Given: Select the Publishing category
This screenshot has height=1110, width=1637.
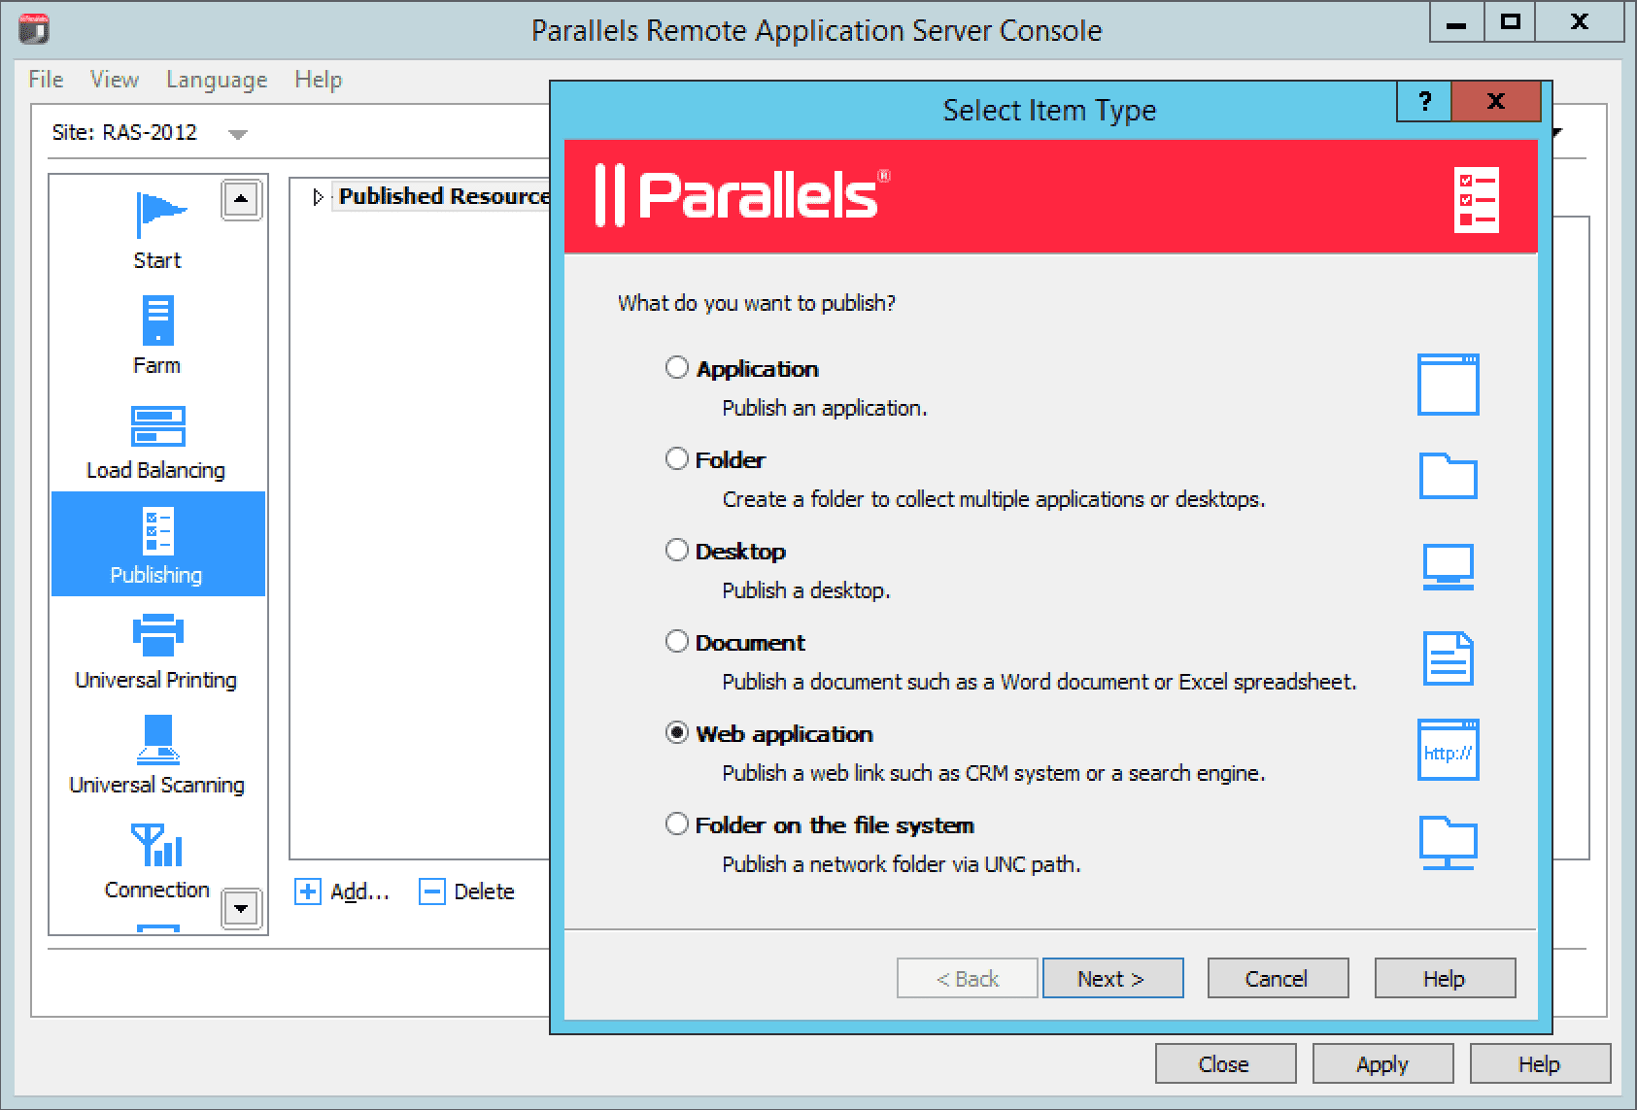Looking at the screenshot, I should [157, 544].
